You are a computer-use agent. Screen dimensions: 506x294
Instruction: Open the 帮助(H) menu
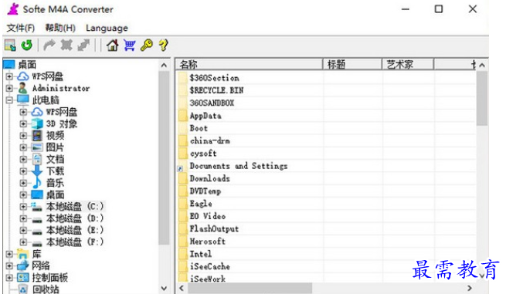tap(60, 28)
